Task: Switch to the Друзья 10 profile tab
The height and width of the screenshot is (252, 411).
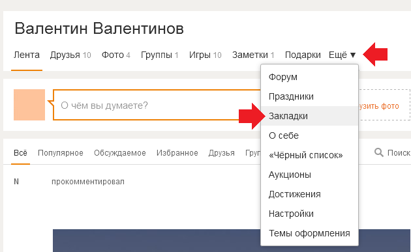Action: [x=70, y=55]
